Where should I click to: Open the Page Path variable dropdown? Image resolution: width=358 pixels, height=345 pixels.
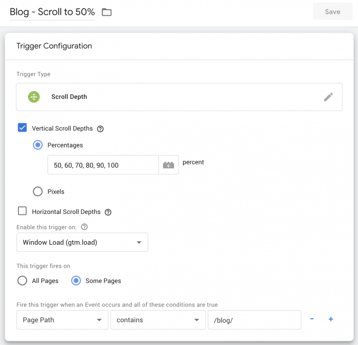pos(62,320)
